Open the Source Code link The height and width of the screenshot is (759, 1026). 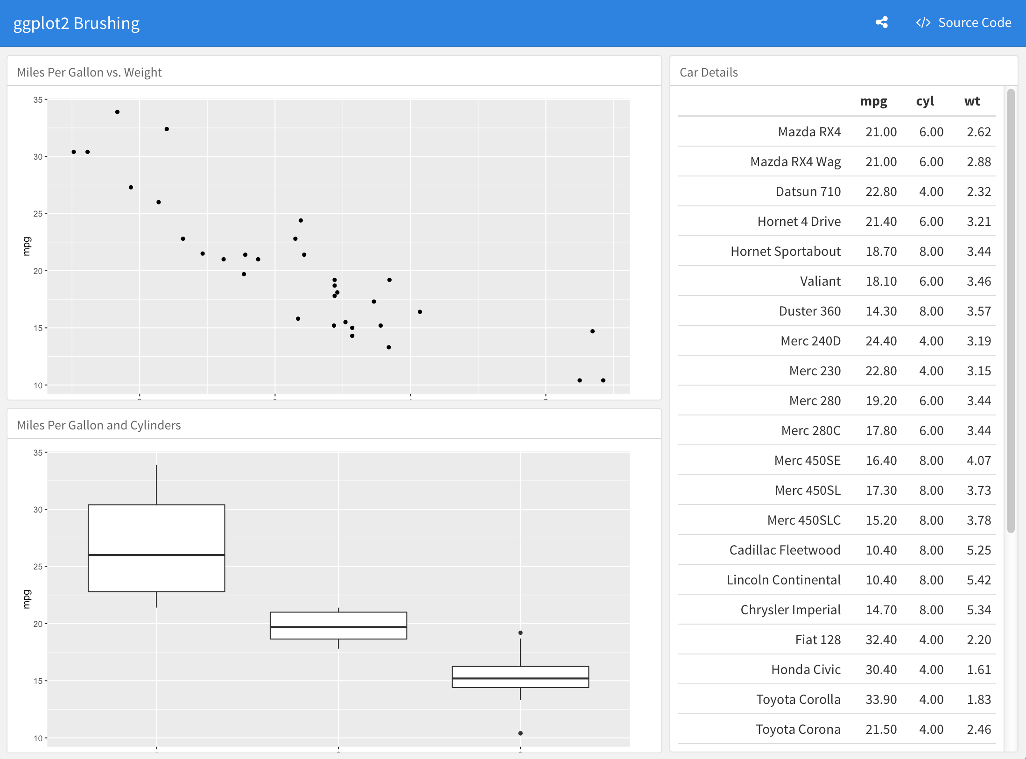(974, 23)
